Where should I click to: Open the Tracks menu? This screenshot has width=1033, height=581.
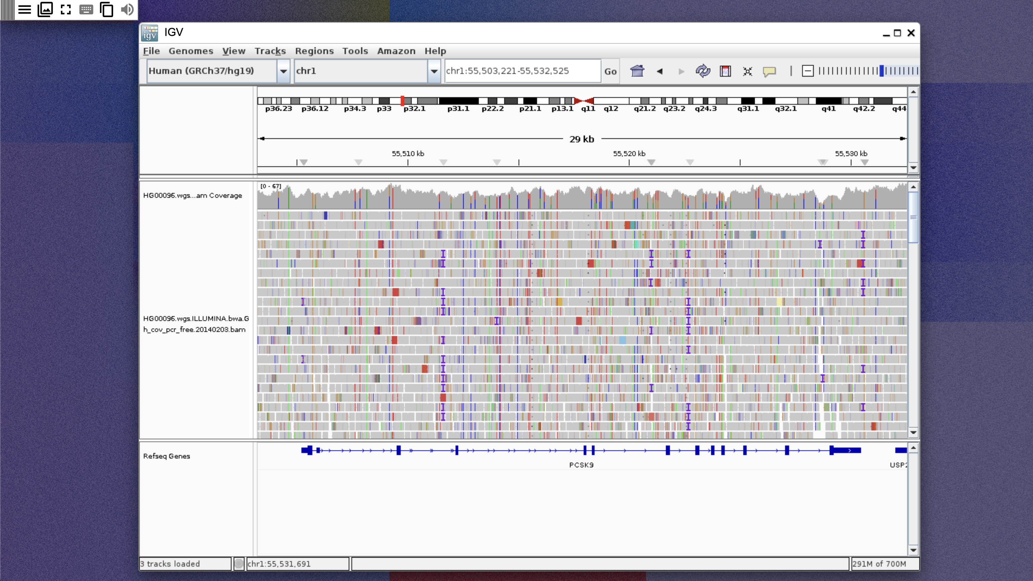[270, 51]
